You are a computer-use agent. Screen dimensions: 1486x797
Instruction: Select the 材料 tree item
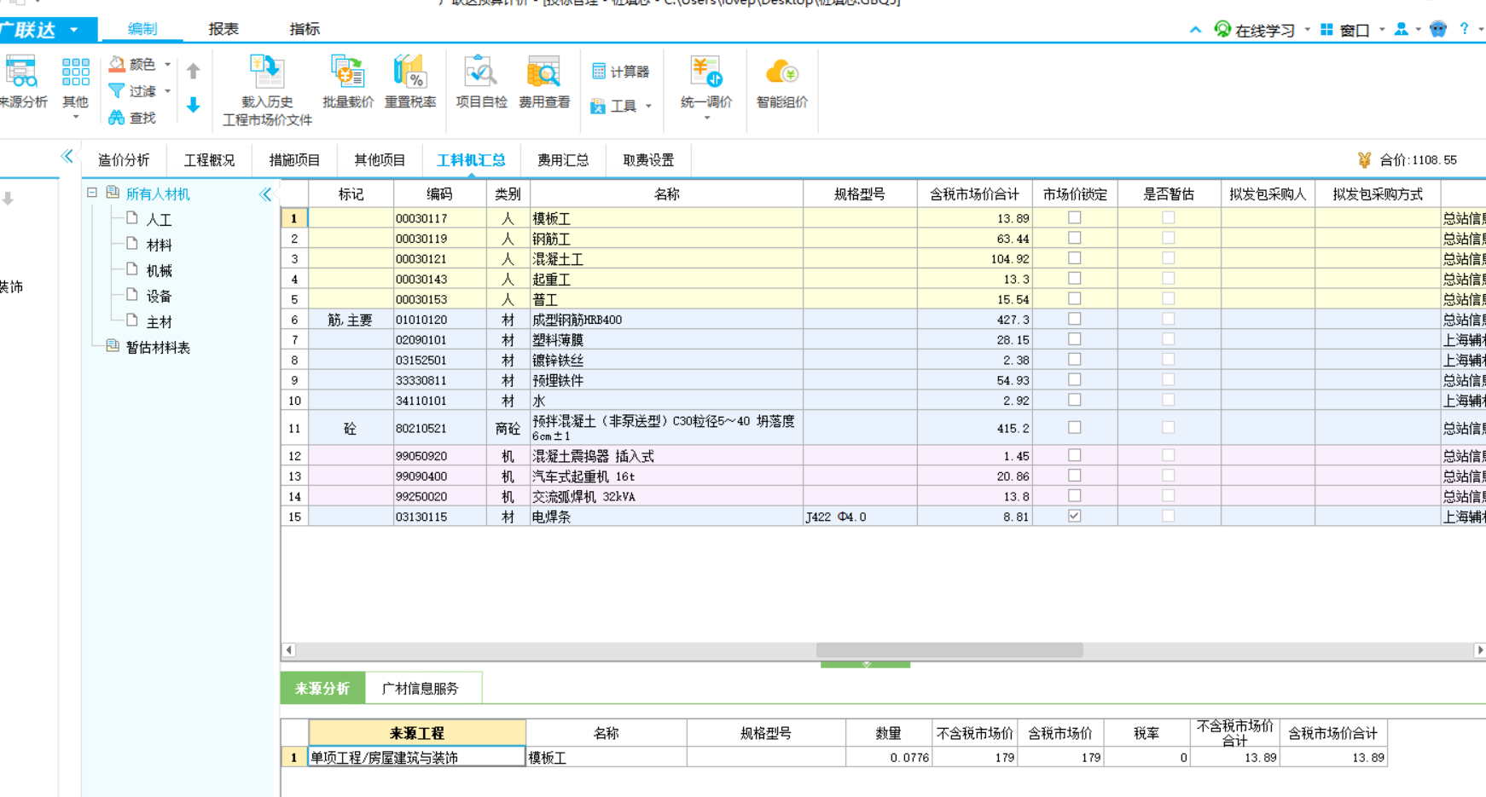[x=159, y=245]
